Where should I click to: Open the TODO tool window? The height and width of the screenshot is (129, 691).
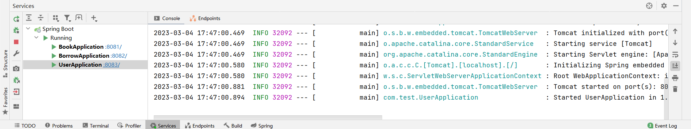[x=25, y=125]
